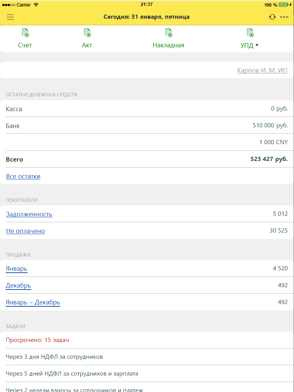294x392 pixels.
Task: Tap the Банк balance row
Action: (147, 125)
